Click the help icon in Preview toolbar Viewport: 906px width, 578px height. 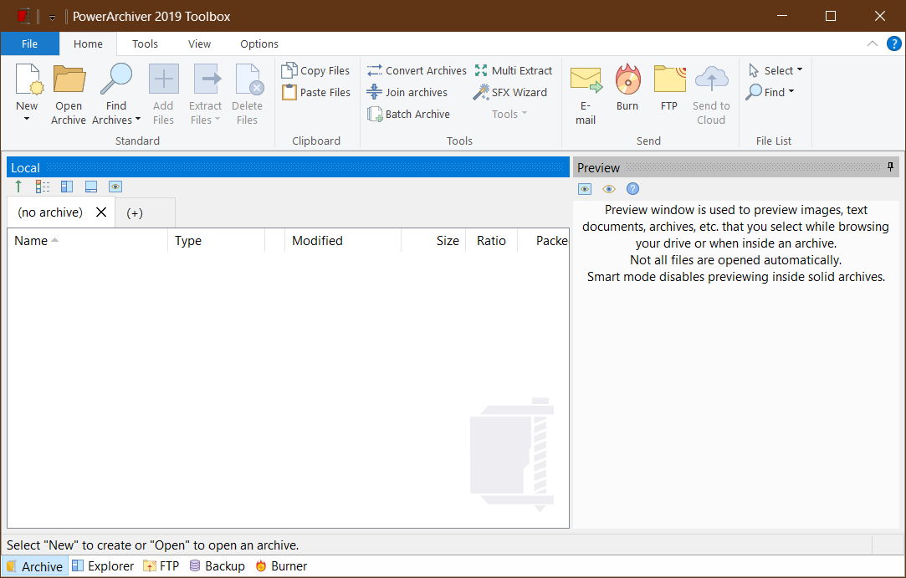coord(632,188)
